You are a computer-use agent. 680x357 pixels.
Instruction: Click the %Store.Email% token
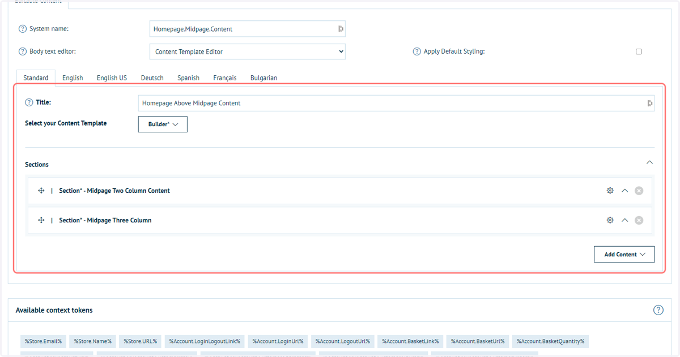(x=43, y=341)
